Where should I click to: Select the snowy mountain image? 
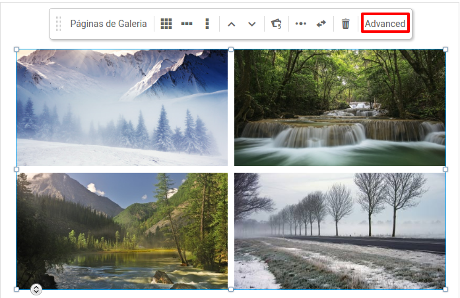(122, 107)
